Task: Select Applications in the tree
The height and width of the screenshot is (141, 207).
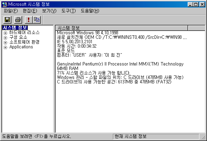Action: [21, 47]
